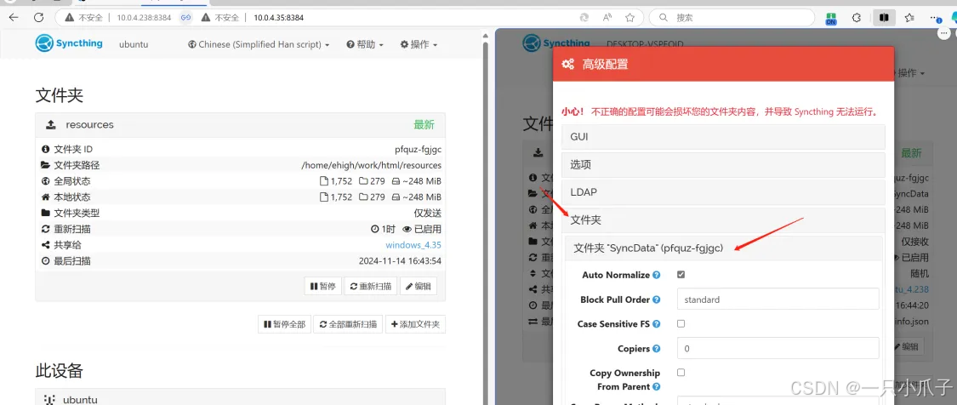Collapse the 文件夹 section in 高级配置
957x405 pixels.
coord(723,220)
